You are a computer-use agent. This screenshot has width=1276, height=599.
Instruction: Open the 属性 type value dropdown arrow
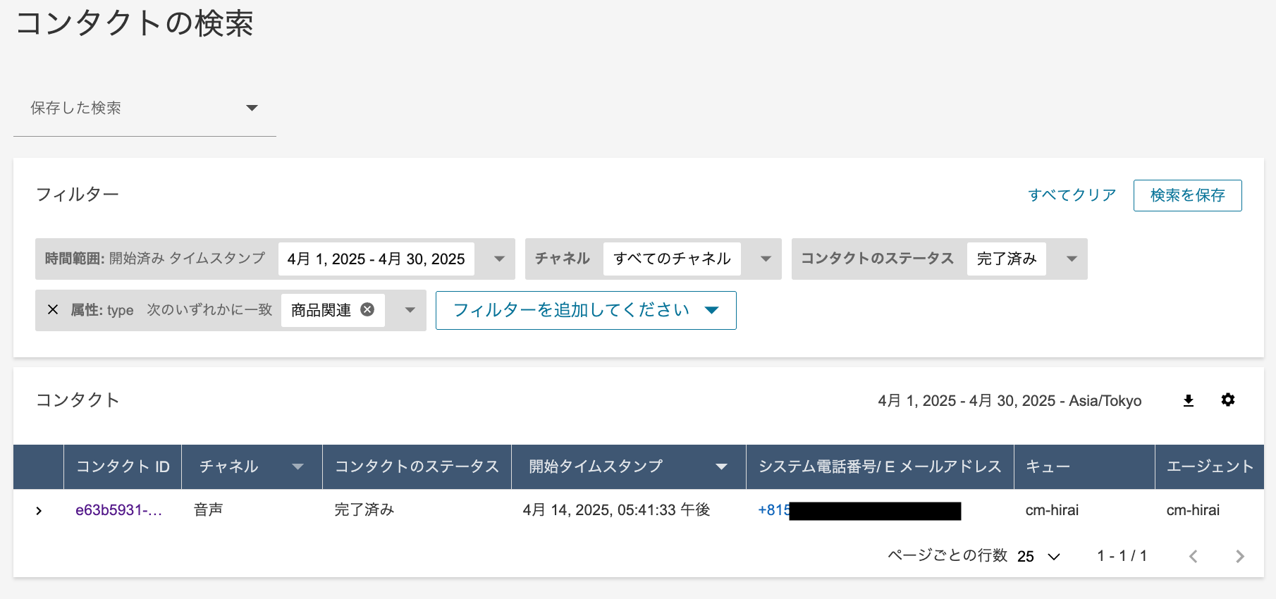point(410,310)
